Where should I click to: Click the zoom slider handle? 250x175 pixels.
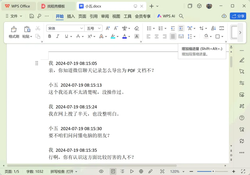213,172
